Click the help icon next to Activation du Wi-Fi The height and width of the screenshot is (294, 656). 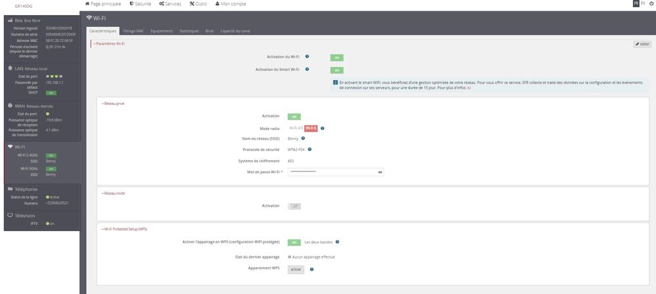point(307,57)
